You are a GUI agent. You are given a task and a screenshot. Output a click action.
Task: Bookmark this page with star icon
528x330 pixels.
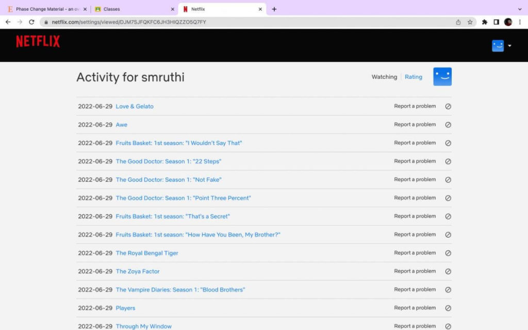click(x=470, y=22)
